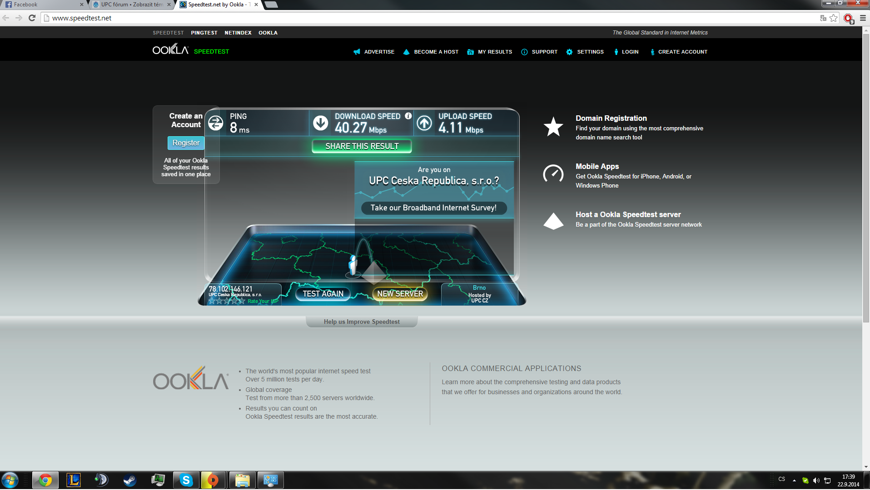The width and height of the screenshot is (870, 490).
Task: Select SPEEDTEST in the top navigation
Action: (168, 33)
